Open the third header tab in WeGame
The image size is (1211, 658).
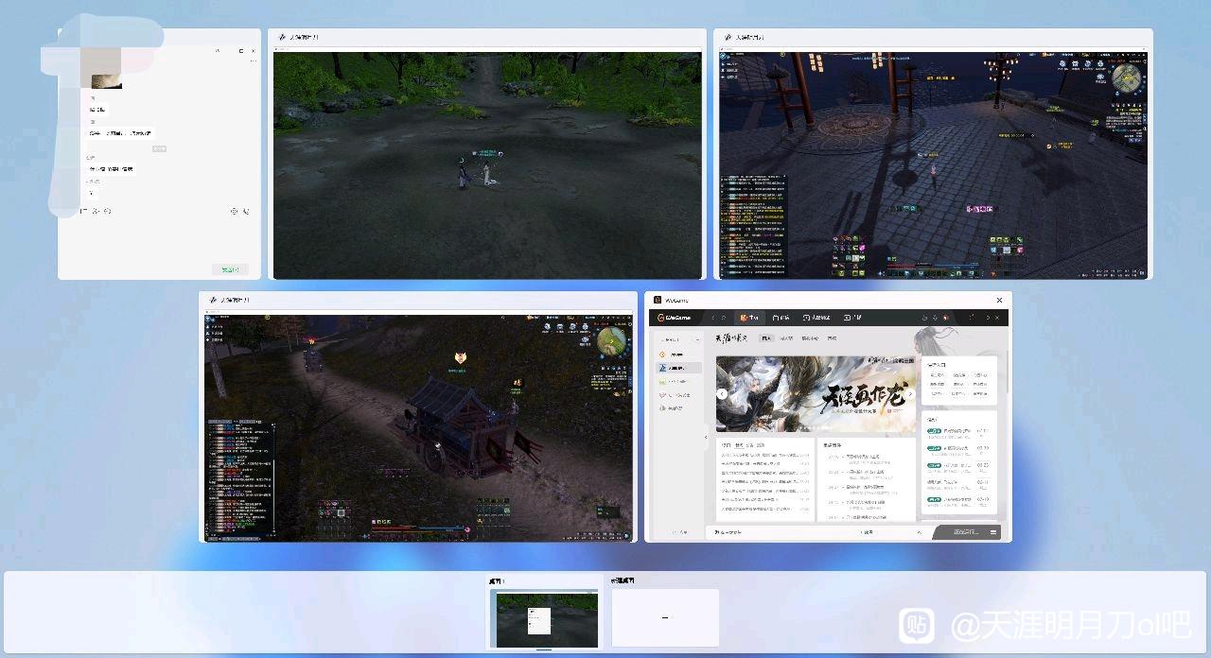[816, 318]
